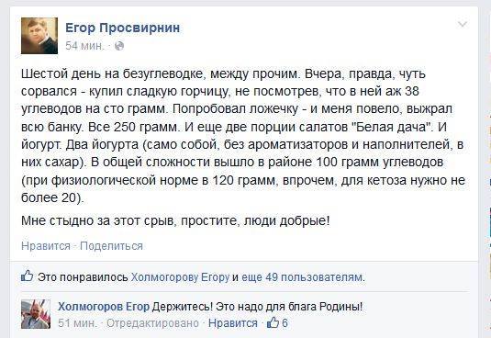Open the Холмогоров Егор commenter avatar
The width and height of the screenshot is (491, 338).
tap(36, 314)
